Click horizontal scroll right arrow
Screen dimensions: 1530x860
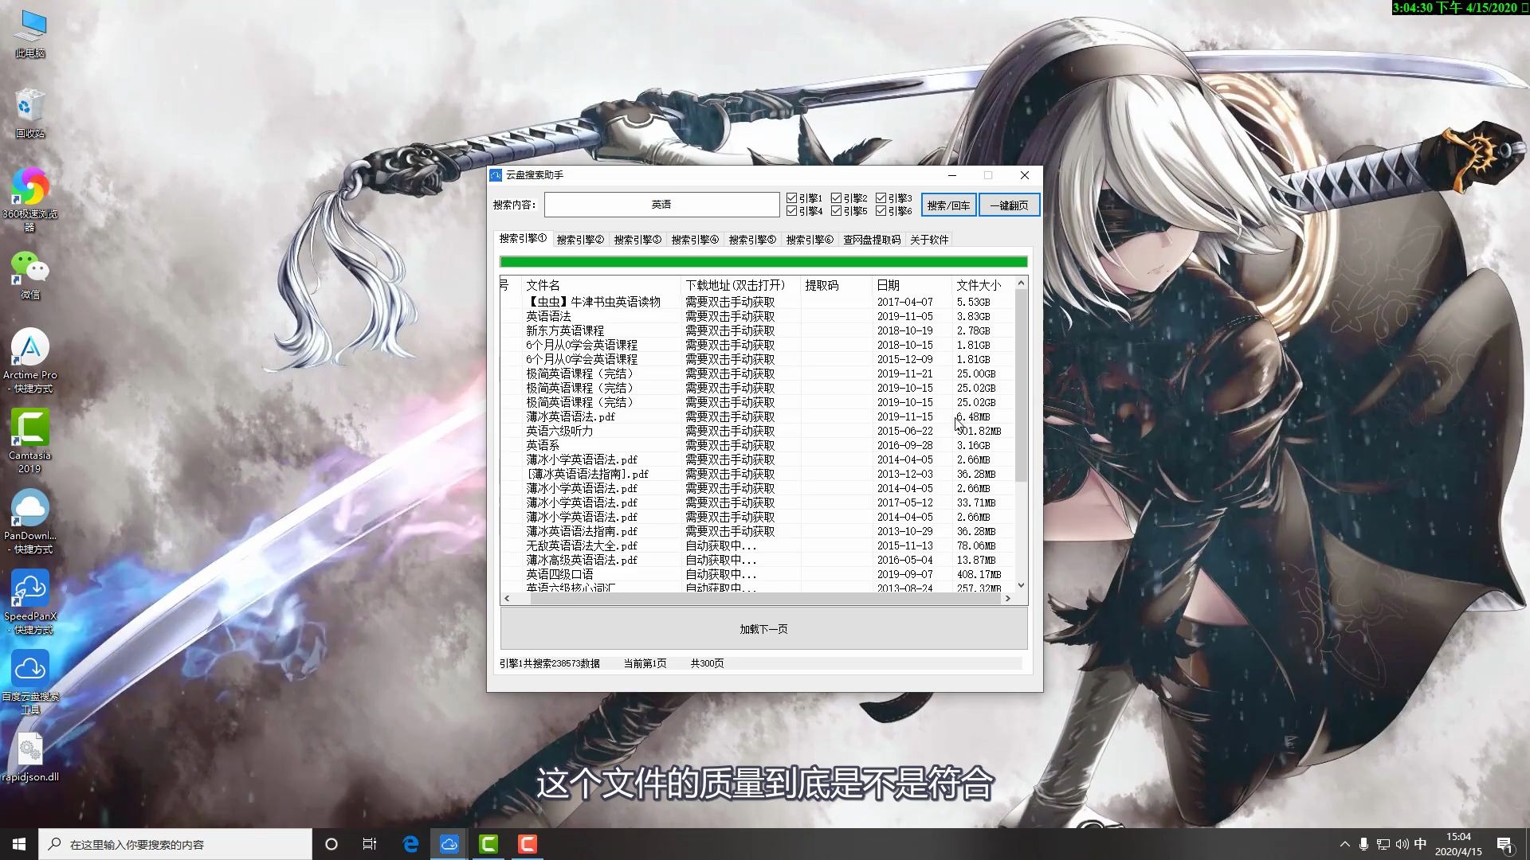click(1007, 598)
